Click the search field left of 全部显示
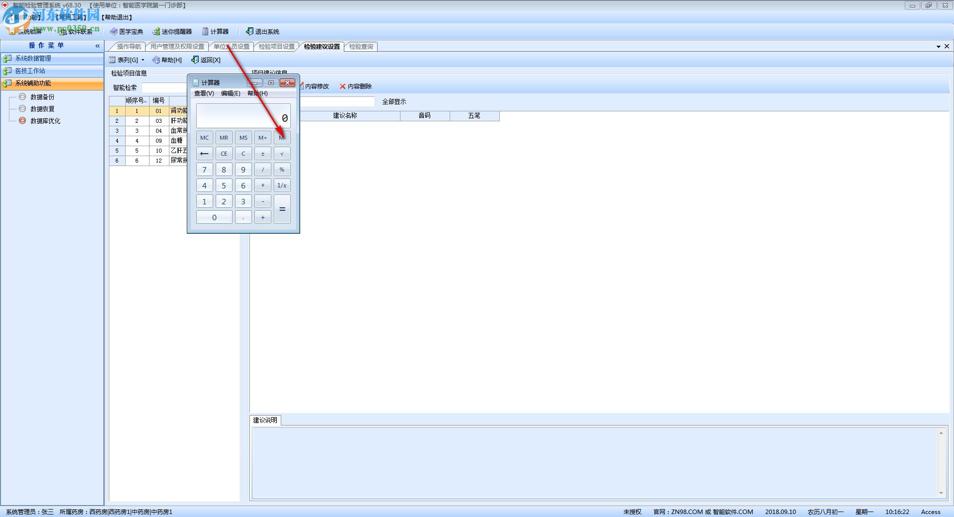Screen dimensions: 954x517 pos(337,101)
